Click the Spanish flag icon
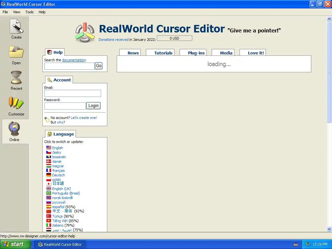 click(x=49, y=207)
